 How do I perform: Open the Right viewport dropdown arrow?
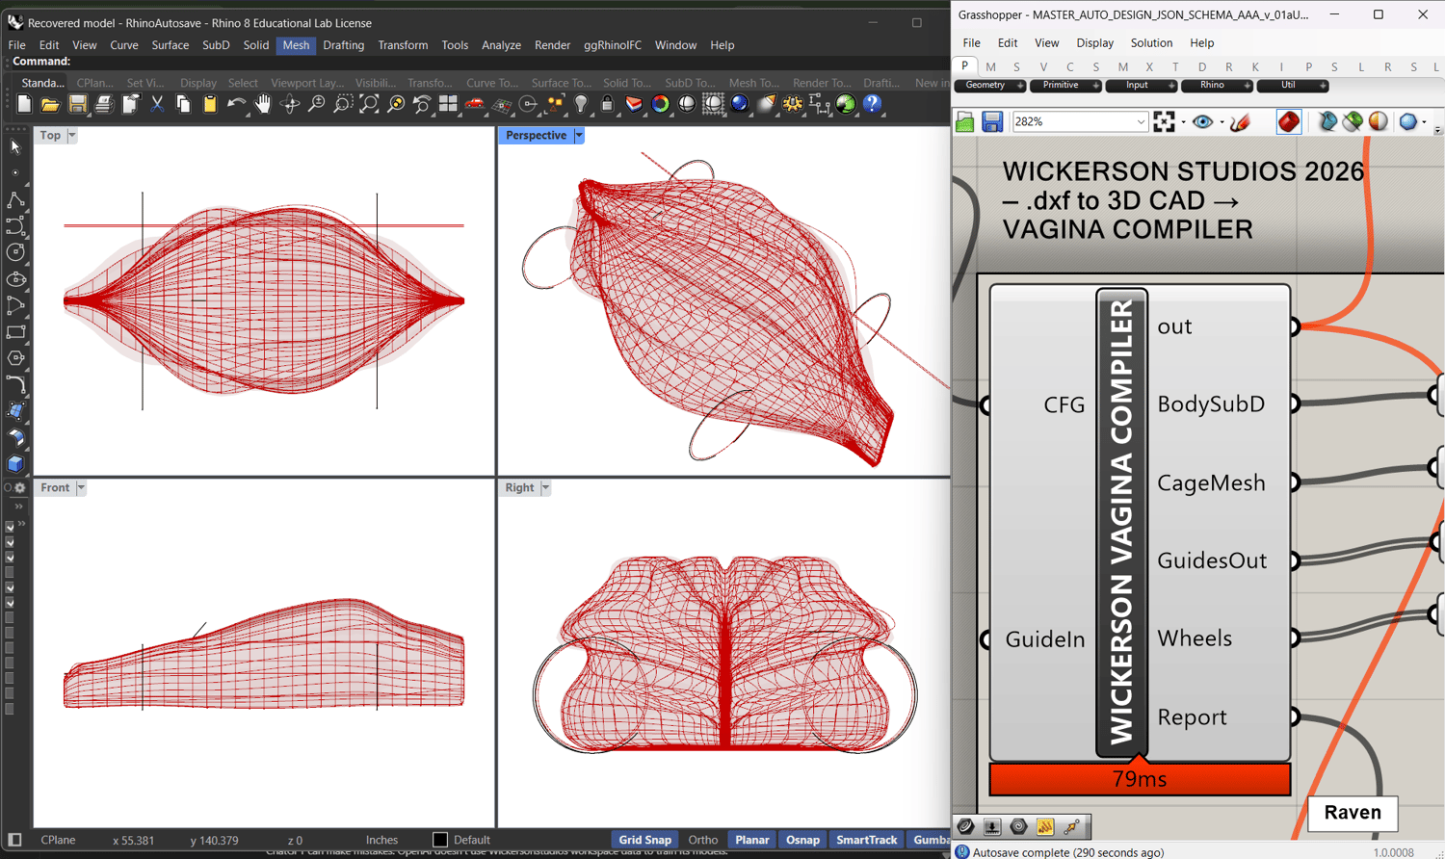pyautogui.click(x=545, y=488)
